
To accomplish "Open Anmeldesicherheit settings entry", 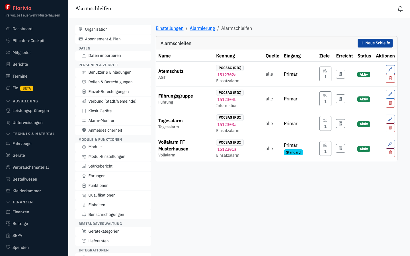I will (x=113, y=130).
